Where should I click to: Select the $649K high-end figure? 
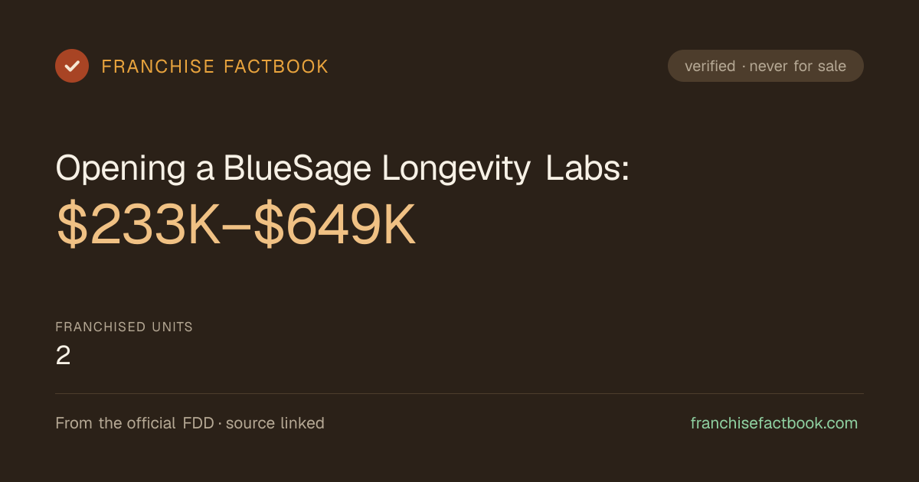point(335,225)
